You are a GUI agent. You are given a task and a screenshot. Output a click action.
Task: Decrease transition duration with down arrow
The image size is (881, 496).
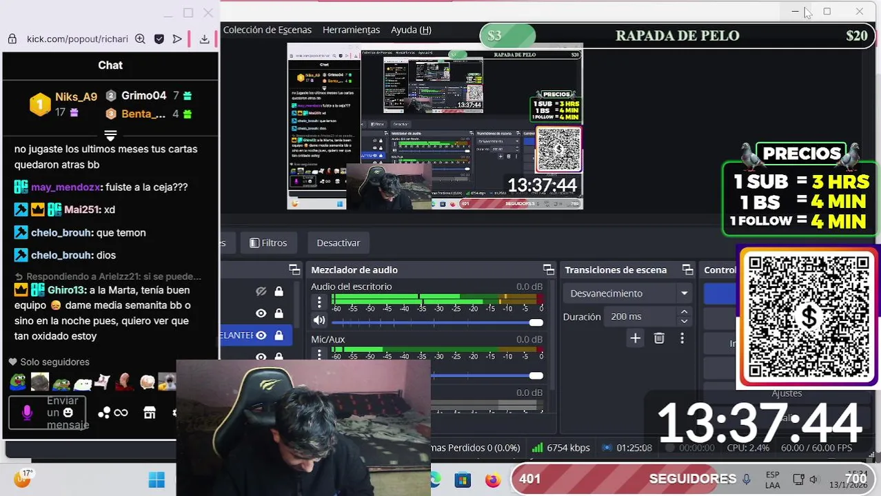point(684,321)
